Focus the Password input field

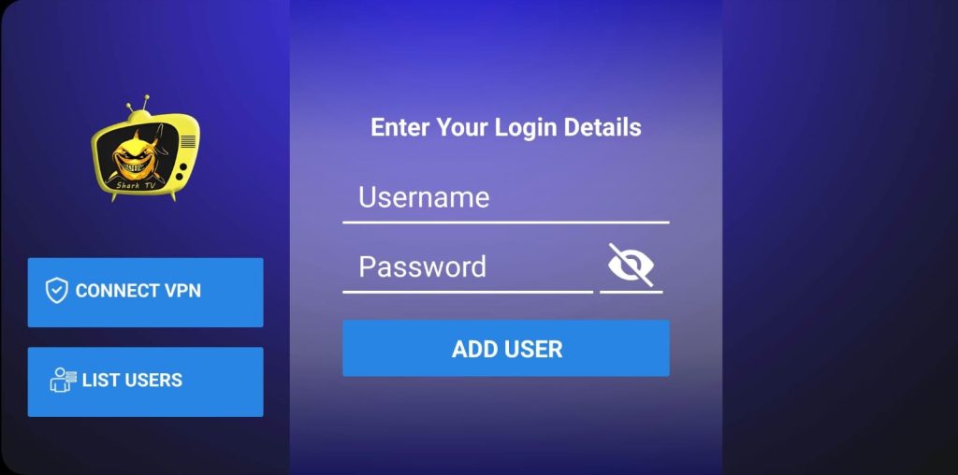pos(468,268)
